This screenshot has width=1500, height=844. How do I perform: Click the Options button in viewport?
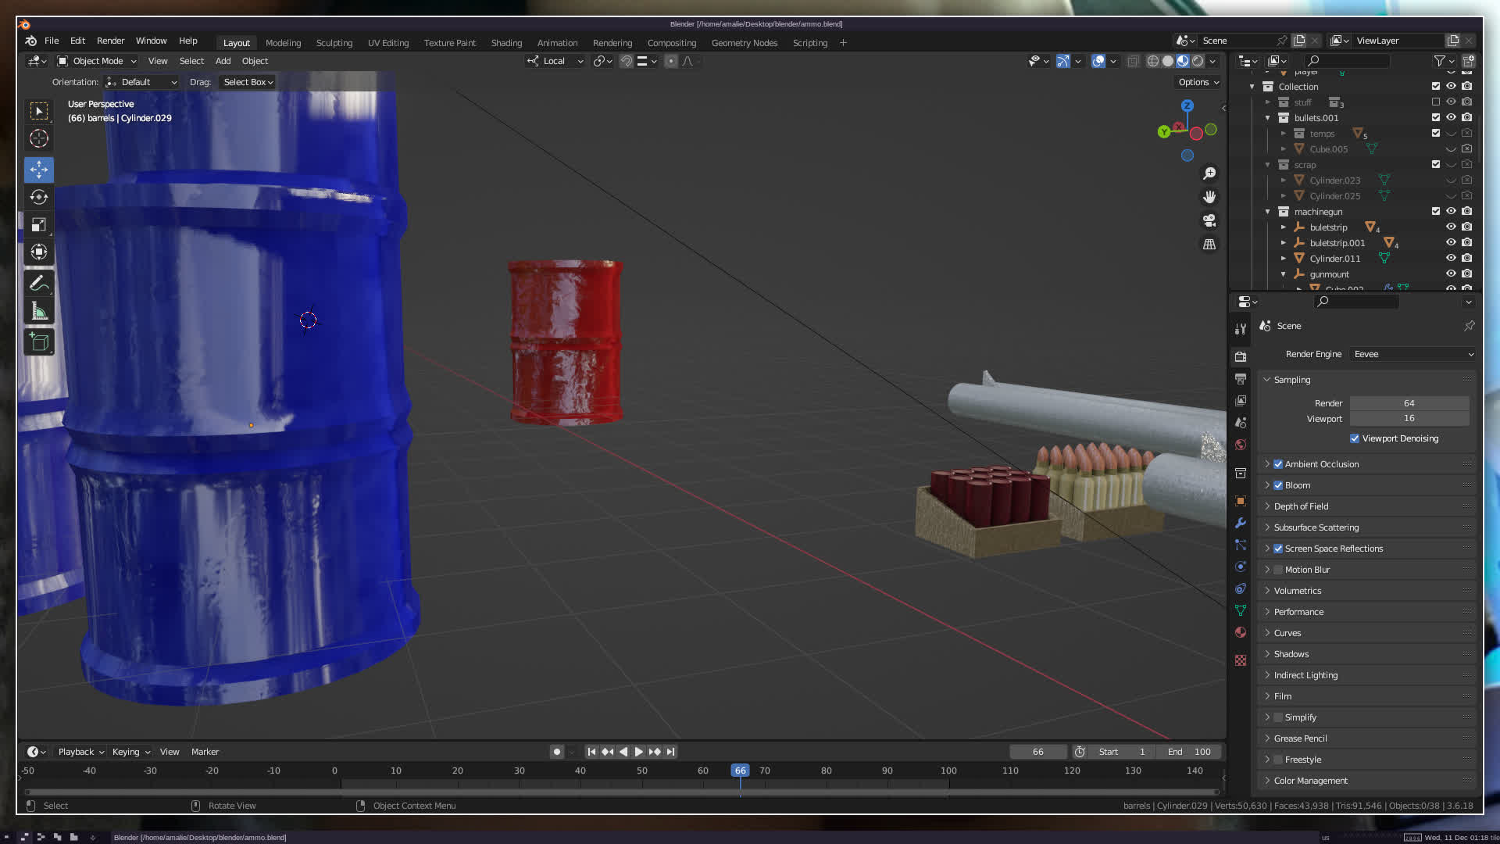pos(1198,82)
